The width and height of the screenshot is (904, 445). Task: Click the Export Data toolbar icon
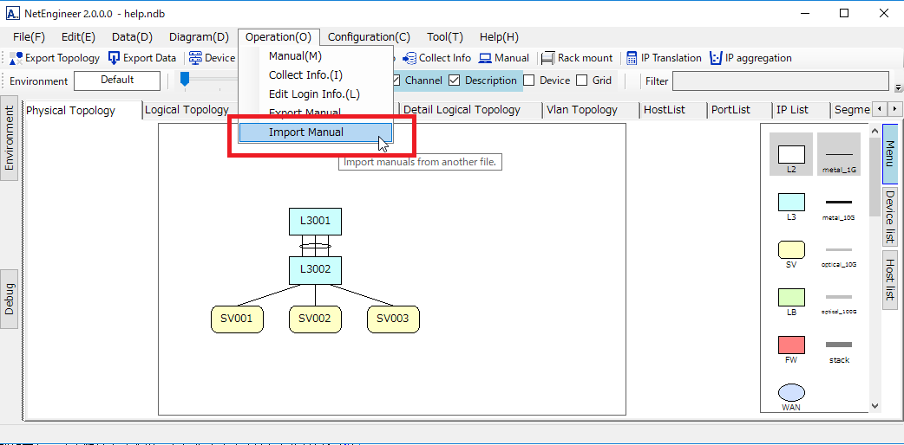pos(115,58)
